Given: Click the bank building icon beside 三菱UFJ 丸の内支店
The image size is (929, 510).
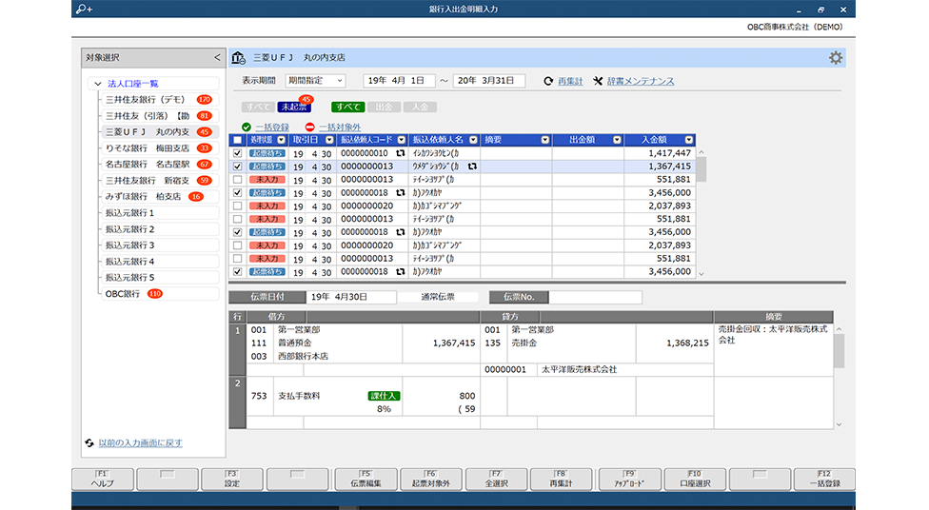Looking at the screenshot, I should (x=238, y=57).
